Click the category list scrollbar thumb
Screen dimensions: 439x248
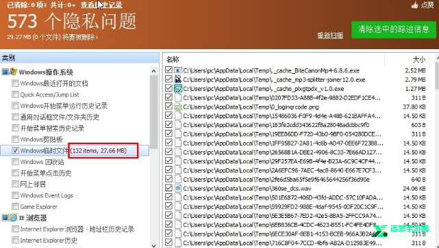[x=153, y=112]
